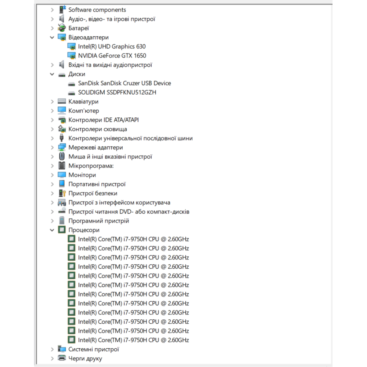Select the Контролери IDE ATA/ATAPI label
The image size is (367, 367).
tap(103, 120)
